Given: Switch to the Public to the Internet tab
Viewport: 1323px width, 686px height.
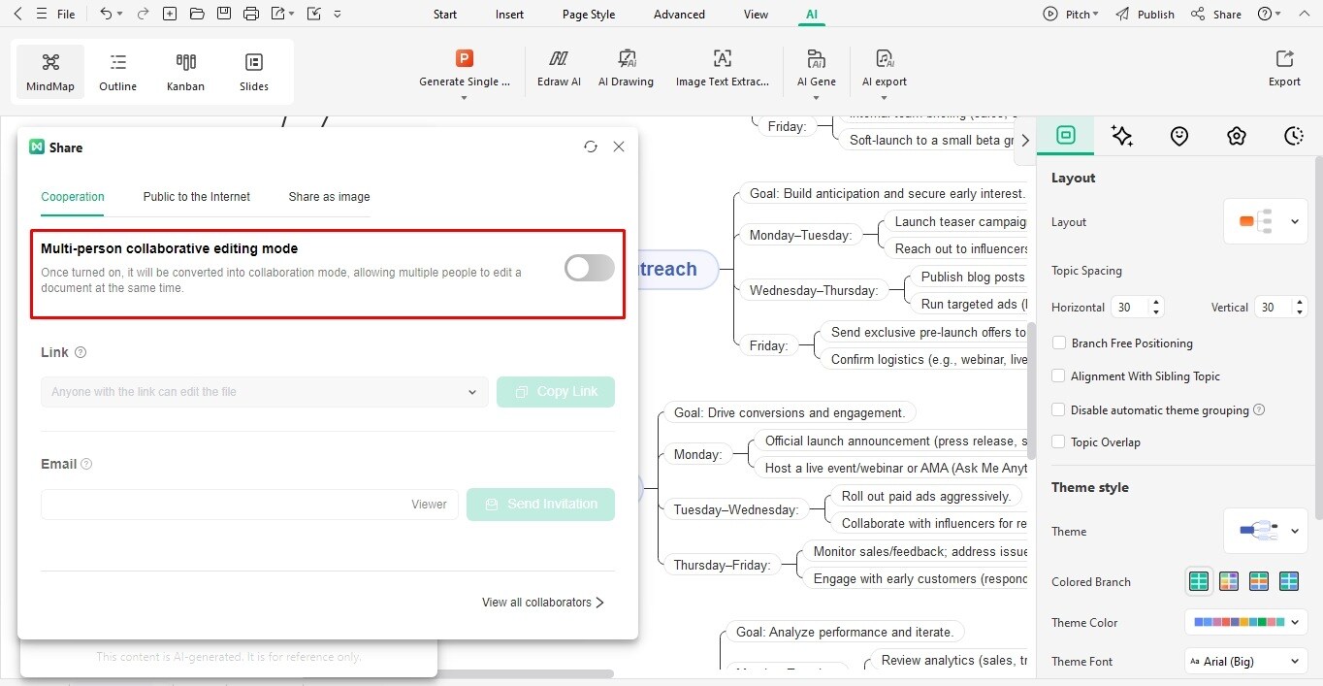Looking at the screenshot, I should (x=196, y=197).
